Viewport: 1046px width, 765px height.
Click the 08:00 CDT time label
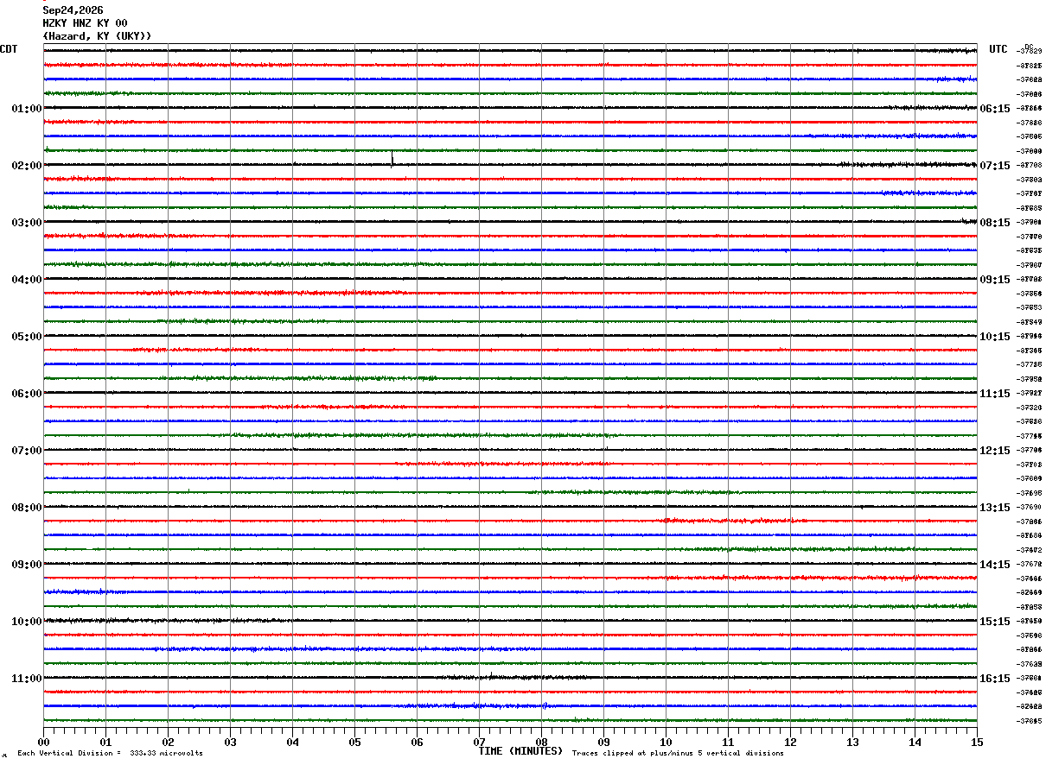point(27,508)
